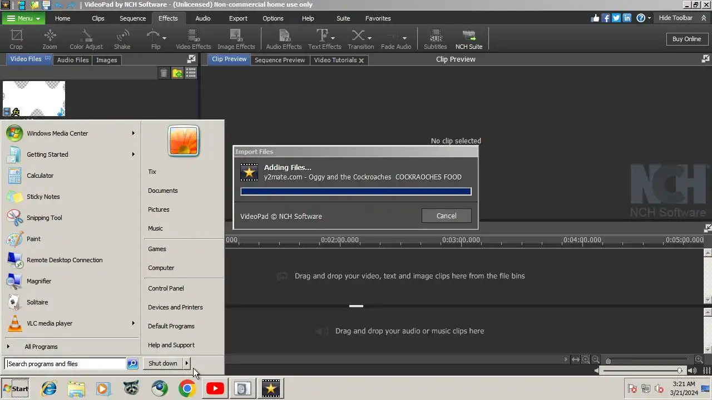Open Video Effects

[194, 39]
